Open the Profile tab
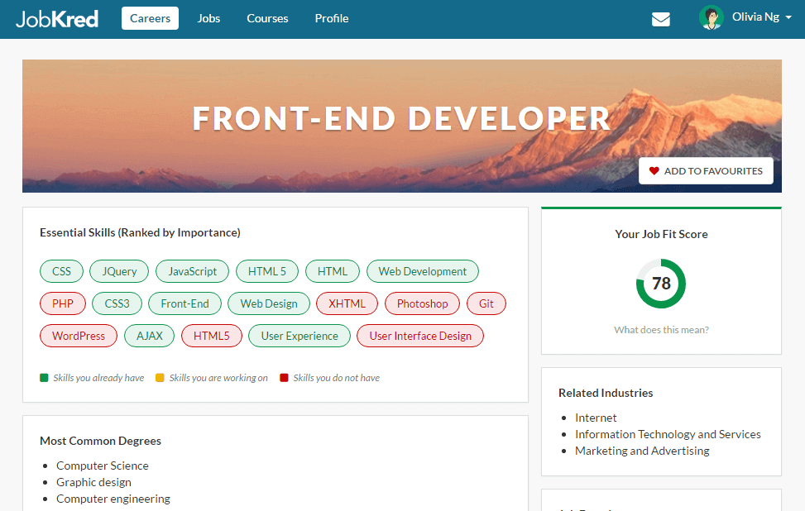Image resolution: width=805 pixels, height=511 pixels. [x=332, y=18]
